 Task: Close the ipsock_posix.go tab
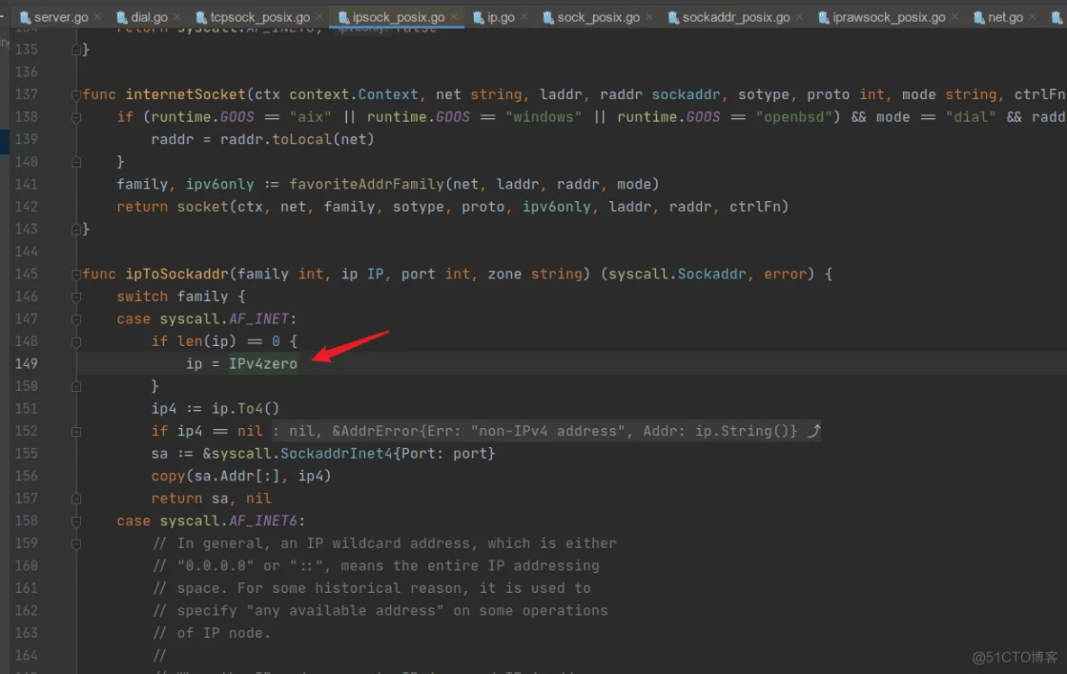tap(454, 17)
